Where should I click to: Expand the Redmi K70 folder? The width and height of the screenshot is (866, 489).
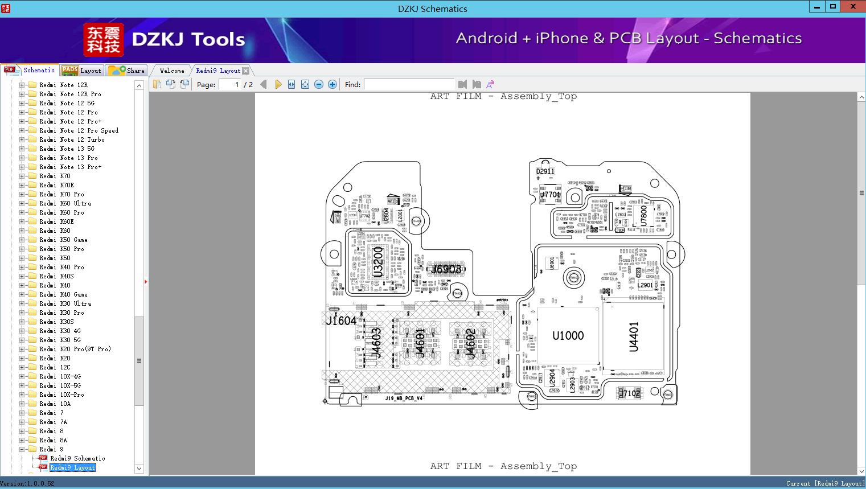tap(22, 176)
